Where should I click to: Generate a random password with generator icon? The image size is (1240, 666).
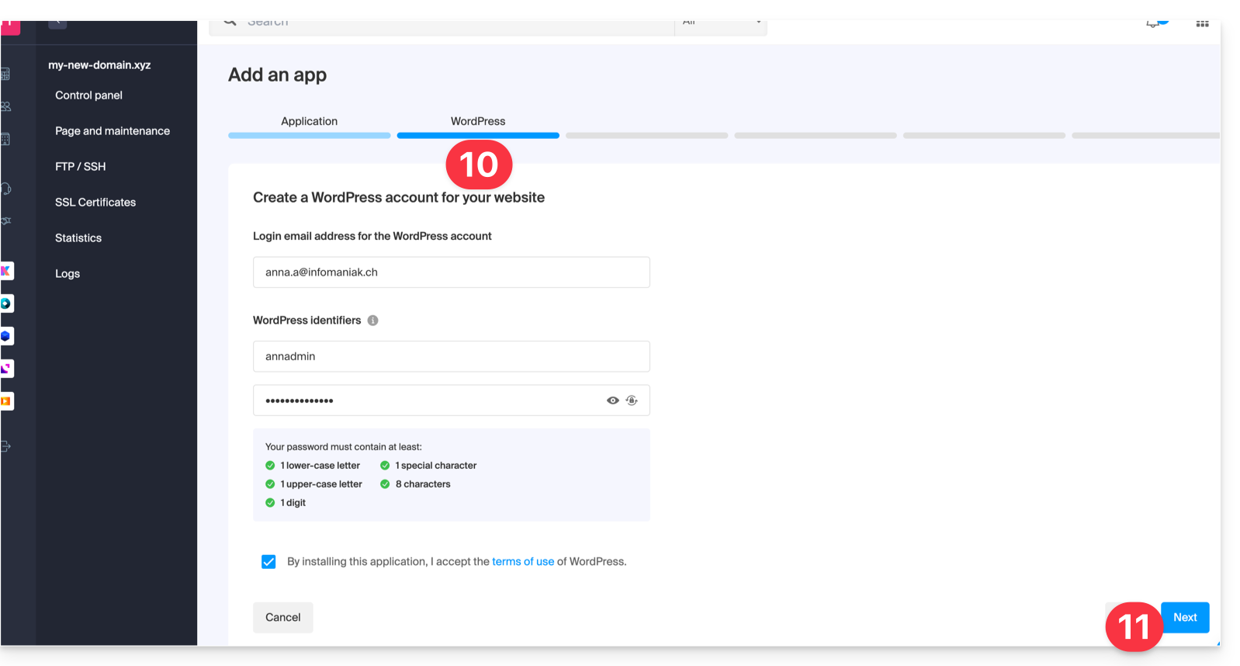tap(632, 401)
